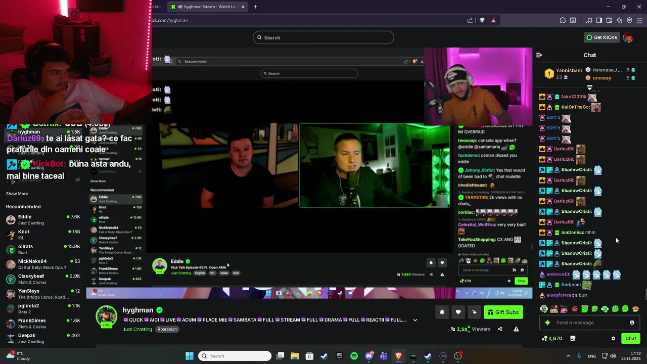Open Knut IRL channel in sidebar
Viewport: 647px width, 364px height.
pos(43,235)
